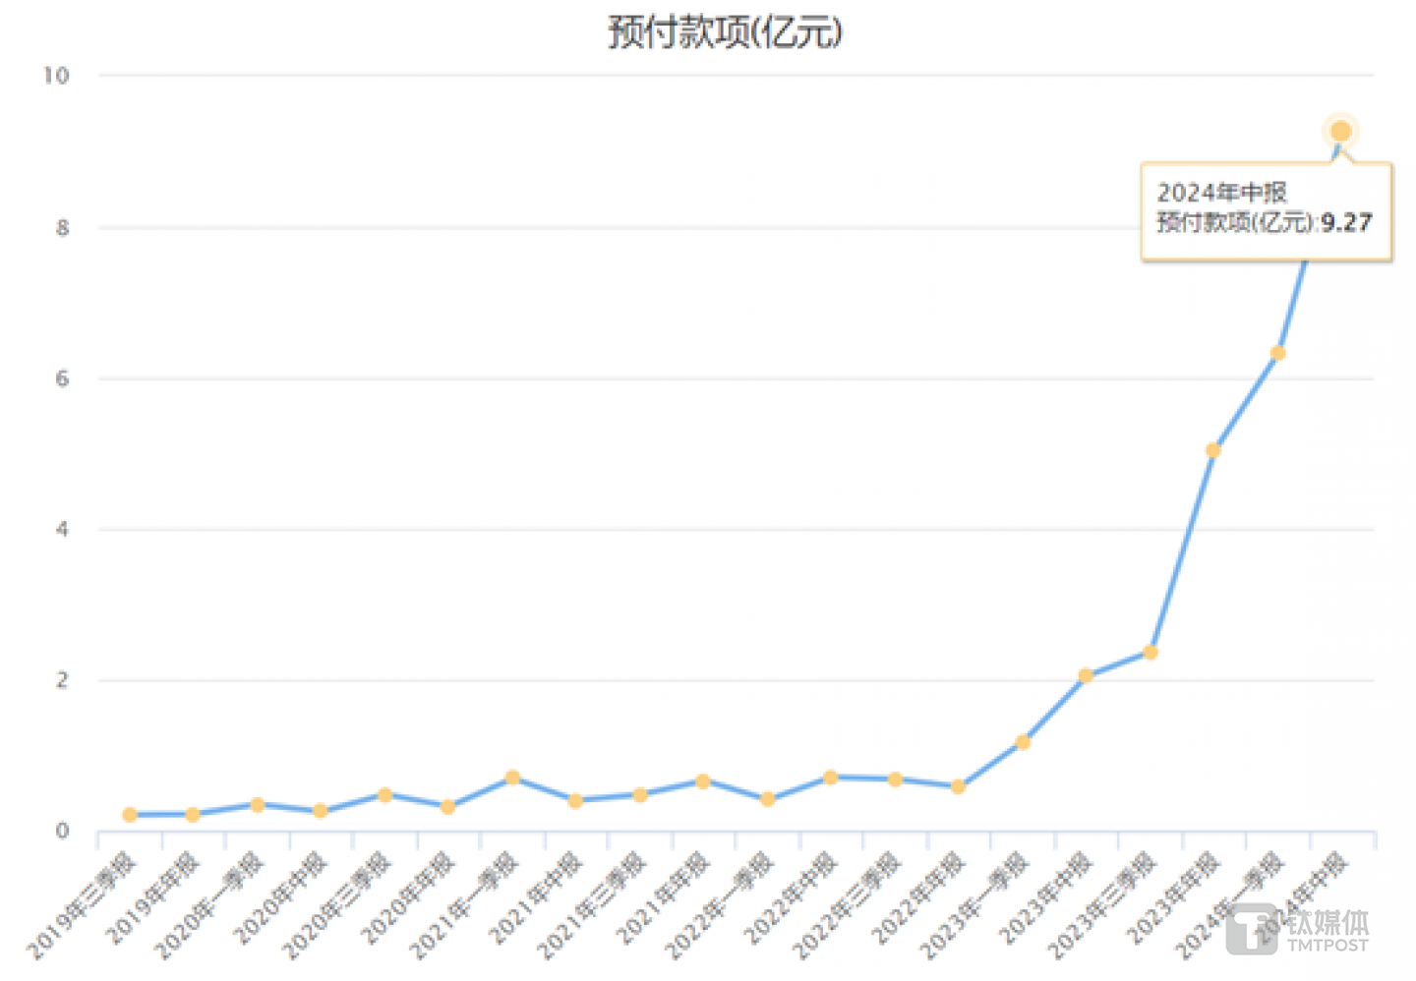Screen dimensions: 1416x981
Task: Click x-axis label 2021年年报
Action: 664,898
